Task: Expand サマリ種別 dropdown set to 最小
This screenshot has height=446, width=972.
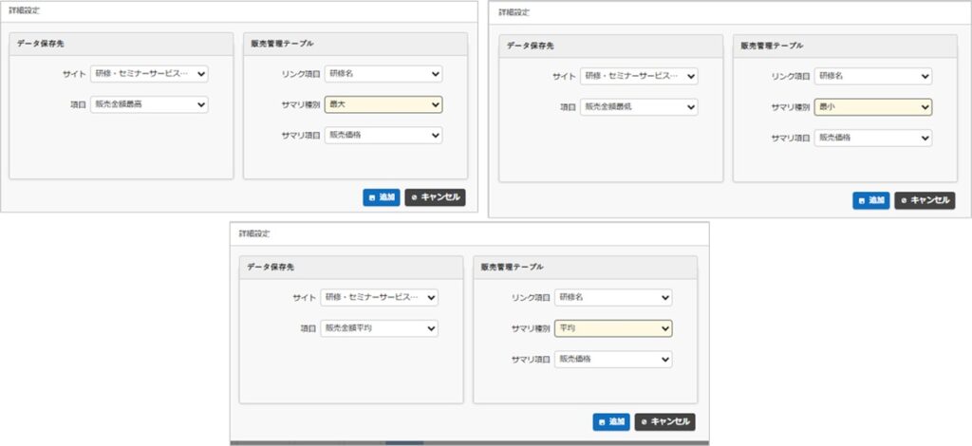Action: 873,107
